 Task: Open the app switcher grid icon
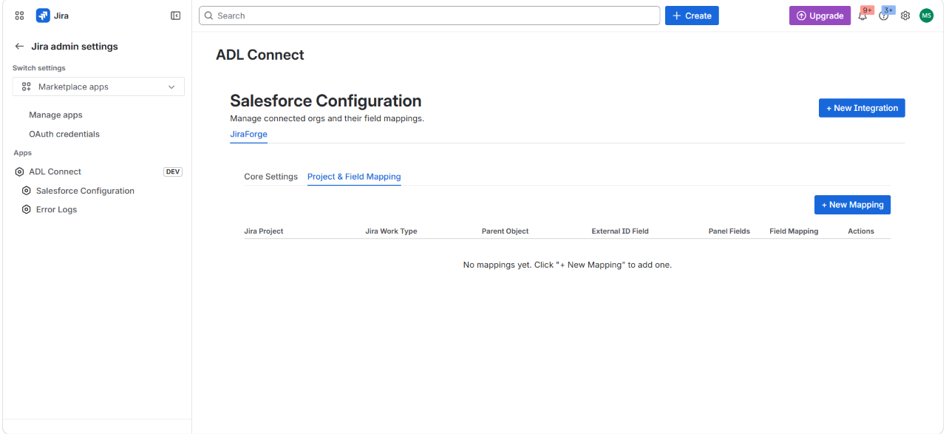point(20,16)
